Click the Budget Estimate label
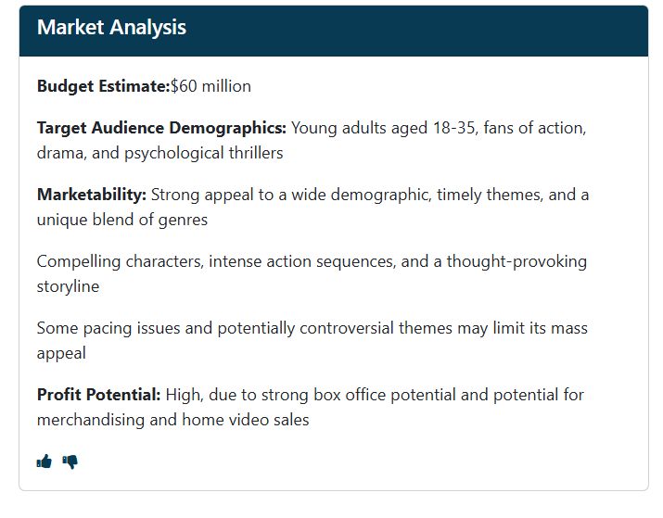 pyautogui.click(x=104, y=86)
